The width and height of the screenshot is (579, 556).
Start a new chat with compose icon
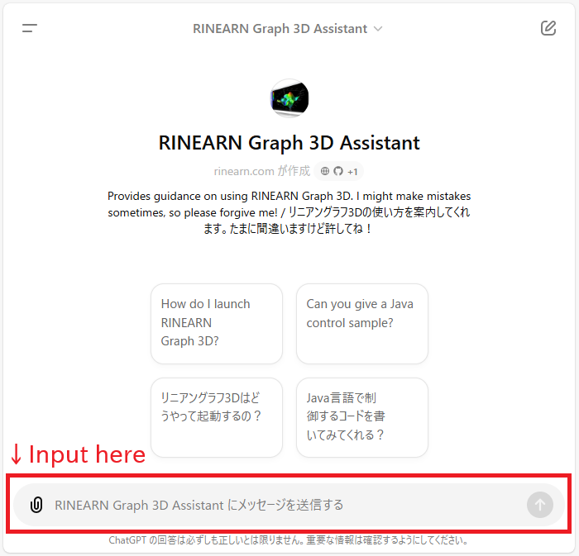click(548, 28)
